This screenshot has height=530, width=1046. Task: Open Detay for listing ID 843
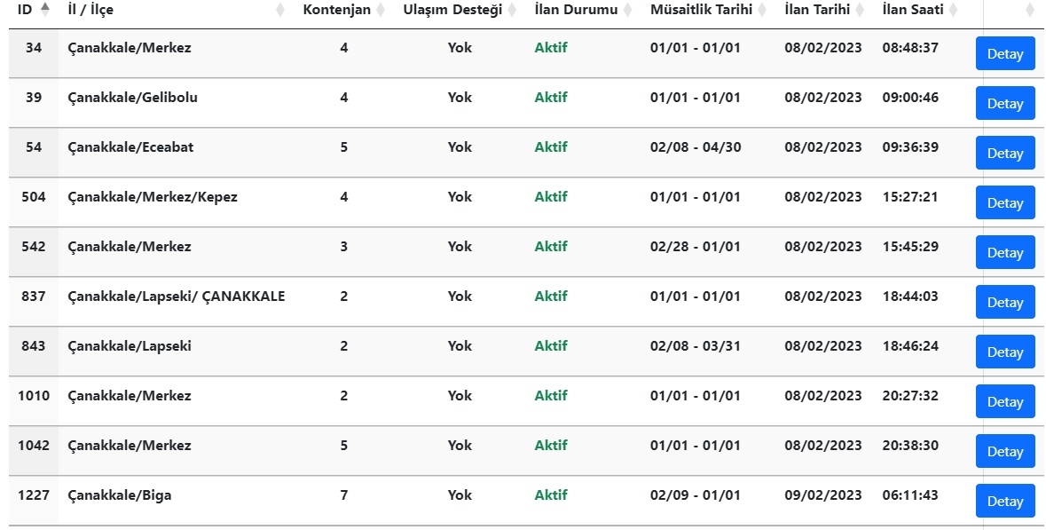point(1005,352)
